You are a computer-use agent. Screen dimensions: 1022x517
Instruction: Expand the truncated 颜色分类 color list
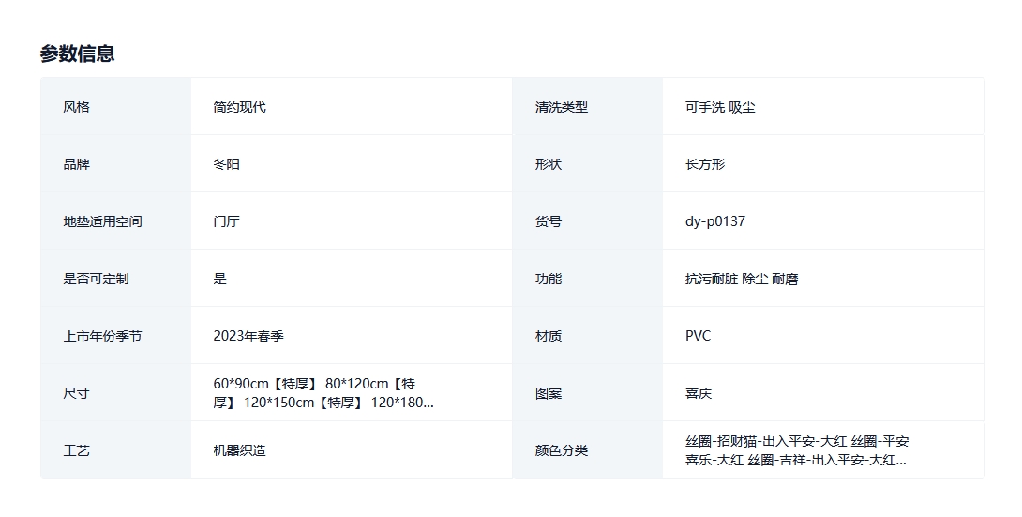coord(796,450)
